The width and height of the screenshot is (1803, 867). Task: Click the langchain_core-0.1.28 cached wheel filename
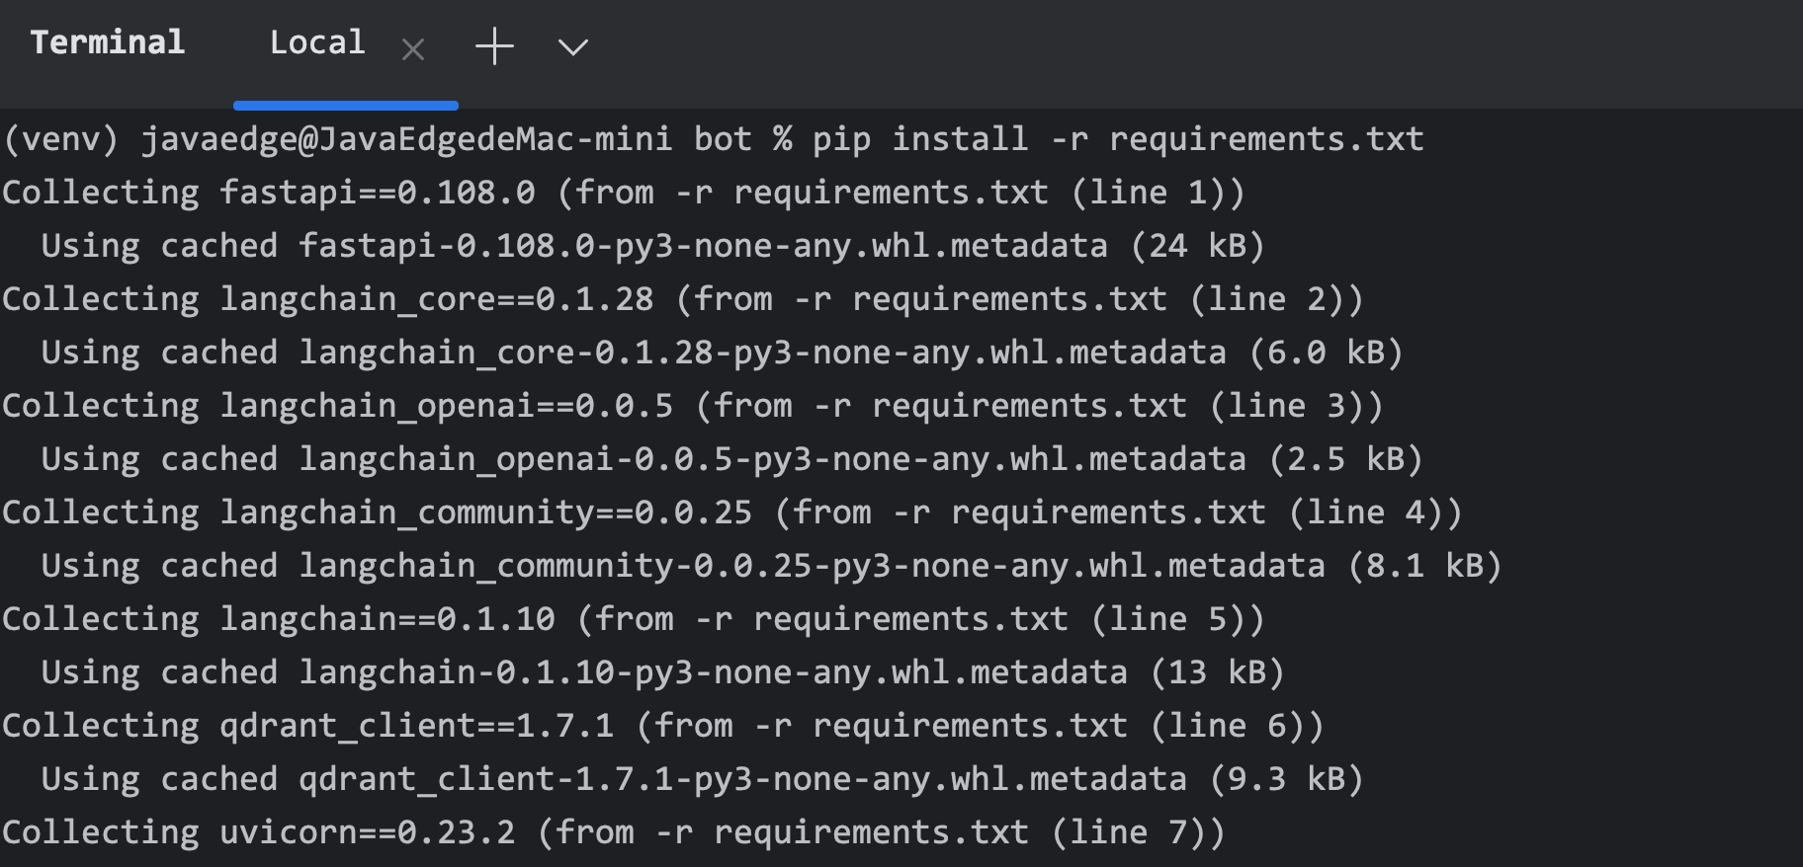[x=761, y=353]
